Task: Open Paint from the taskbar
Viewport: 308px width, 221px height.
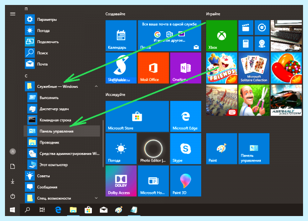Action: (x=119, y=210)
